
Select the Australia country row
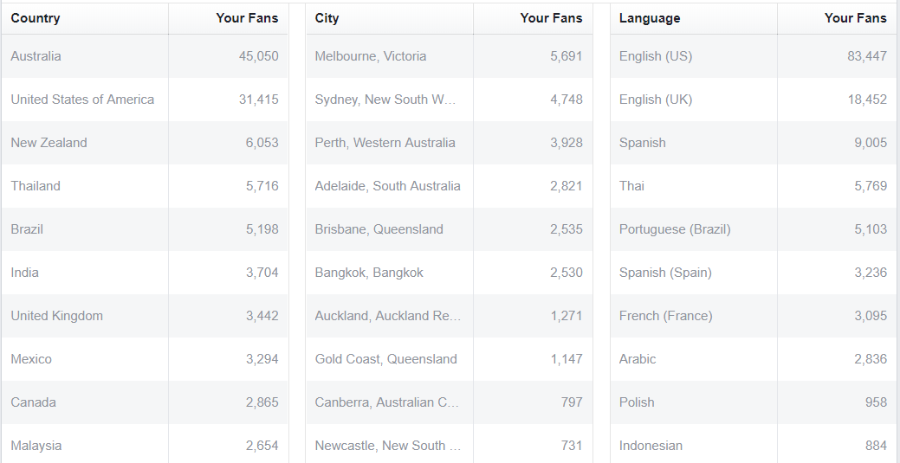point(145,56)
